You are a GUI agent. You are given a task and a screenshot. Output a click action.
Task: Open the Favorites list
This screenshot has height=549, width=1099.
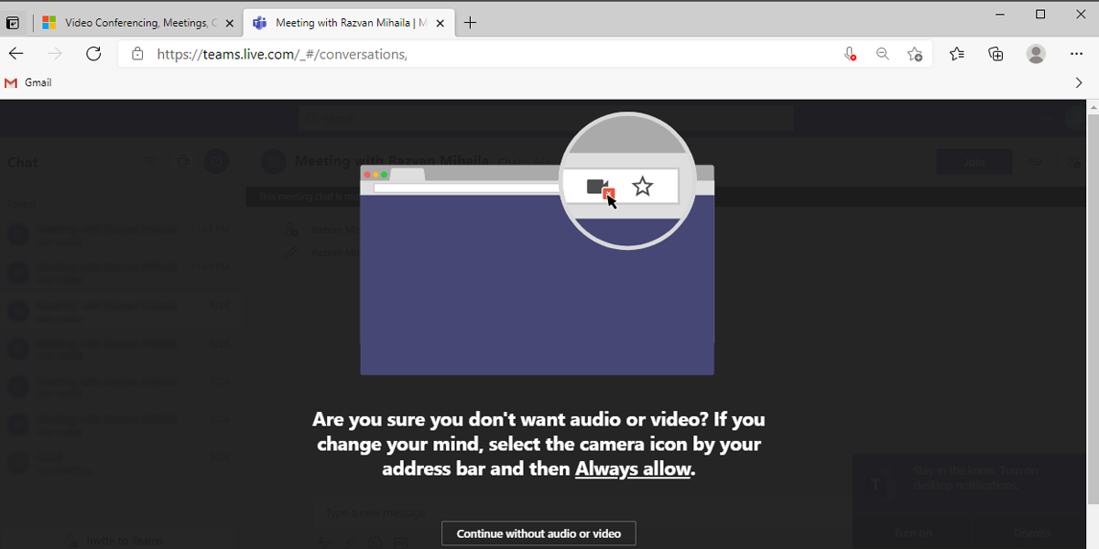957,54
